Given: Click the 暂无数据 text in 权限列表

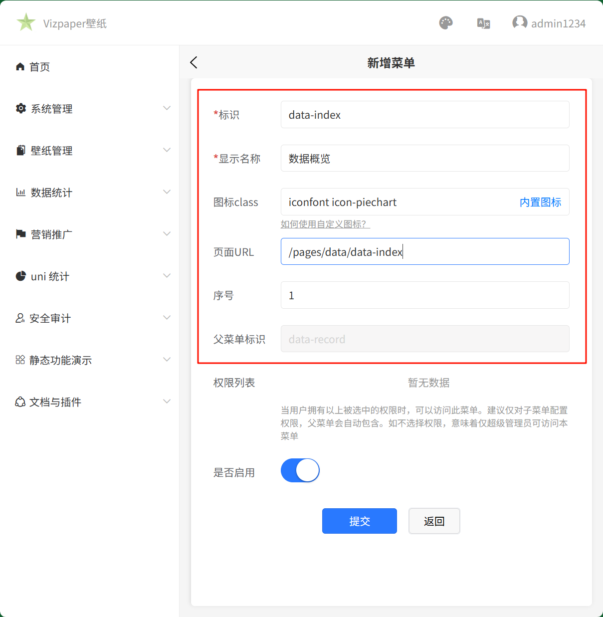Looking at the screenshot, I should tap(429, 383).
